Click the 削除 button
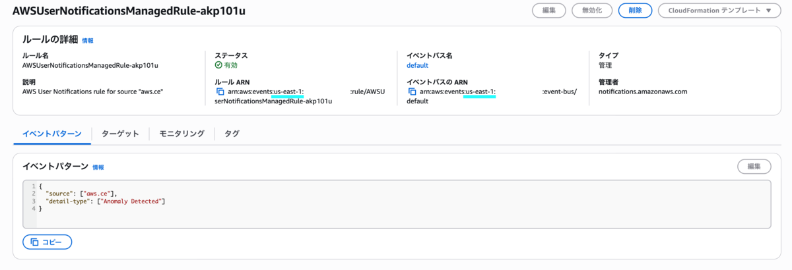The height and width of the screenshot is (270, 792). (635, 11)
